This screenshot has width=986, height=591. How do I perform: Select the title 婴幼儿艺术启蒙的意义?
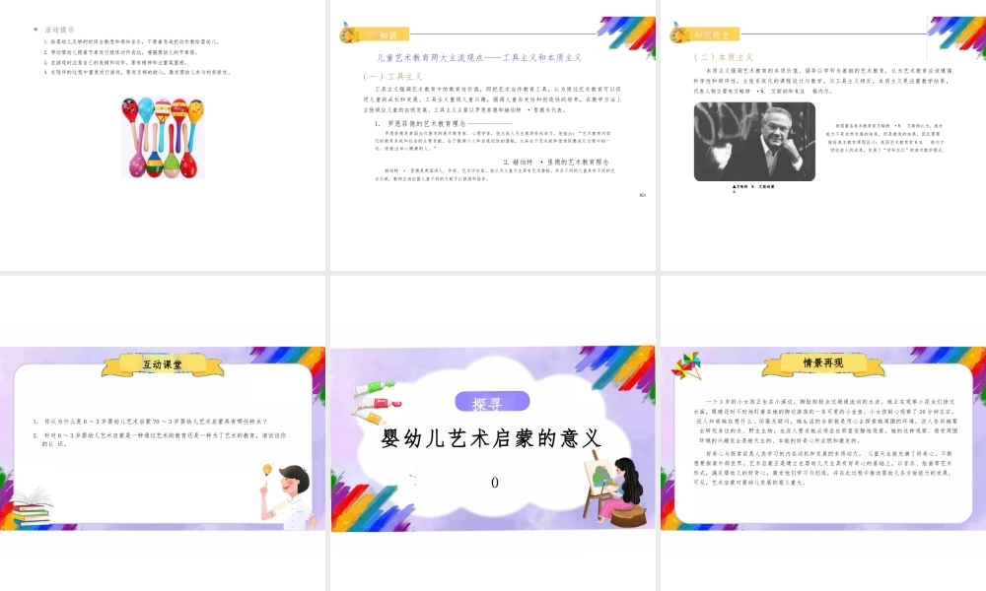click(491, 438)
